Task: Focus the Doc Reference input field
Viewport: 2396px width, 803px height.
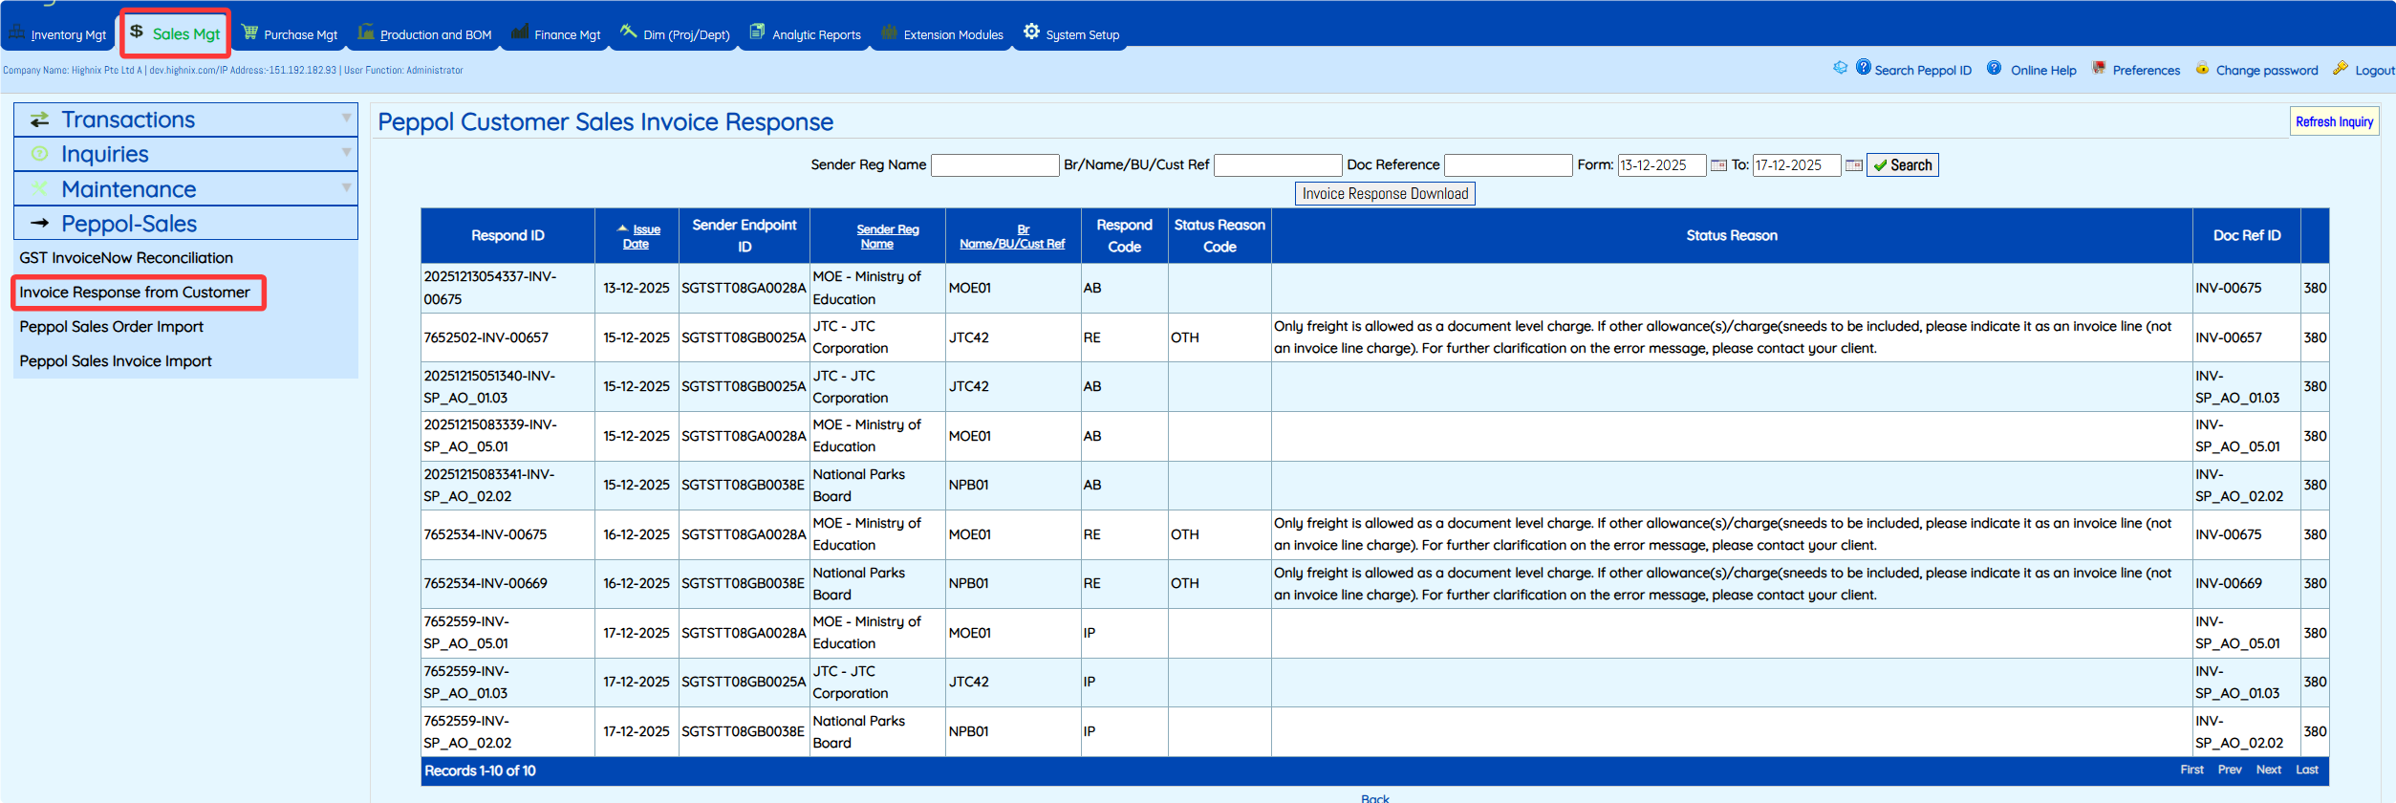Action: 1507,165
